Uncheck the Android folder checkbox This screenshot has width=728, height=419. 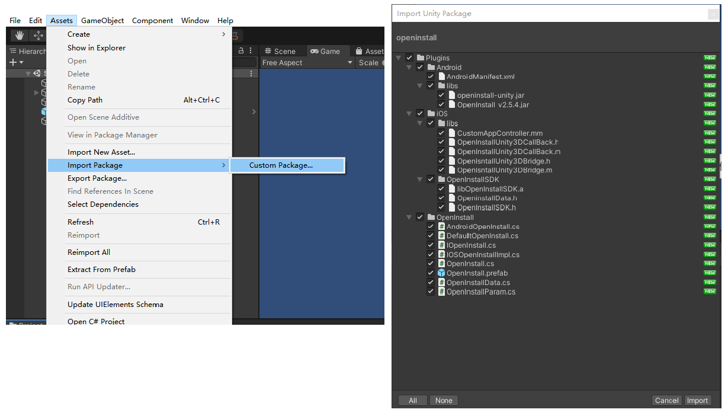coord(420,68)
